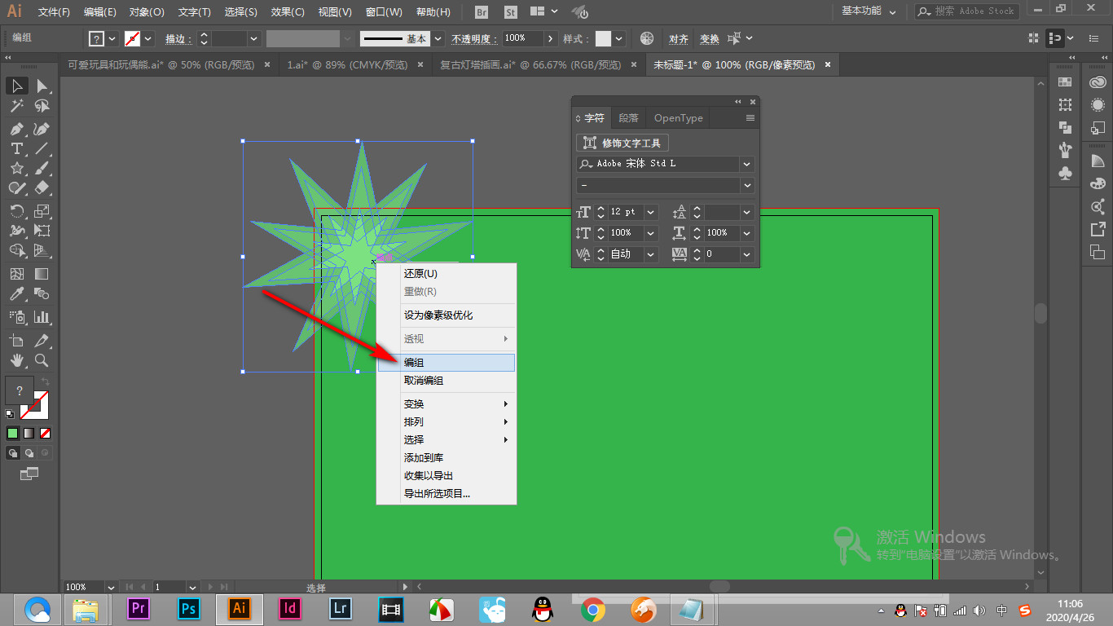This screenshot has height=626, width=1113.
Task: Open the zoom level 100% dropdown
Action: click(x=111, y=587)
